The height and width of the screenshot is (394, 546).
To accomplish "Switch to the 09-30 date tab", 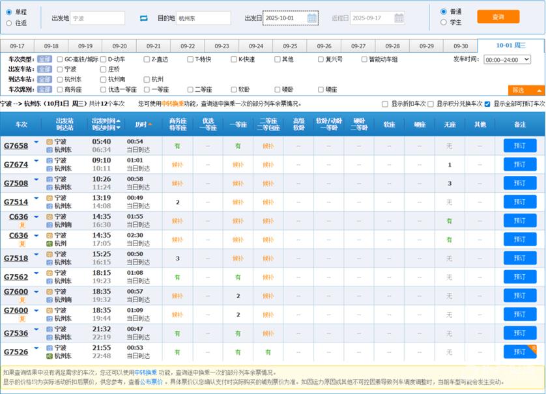I will 461,46.
